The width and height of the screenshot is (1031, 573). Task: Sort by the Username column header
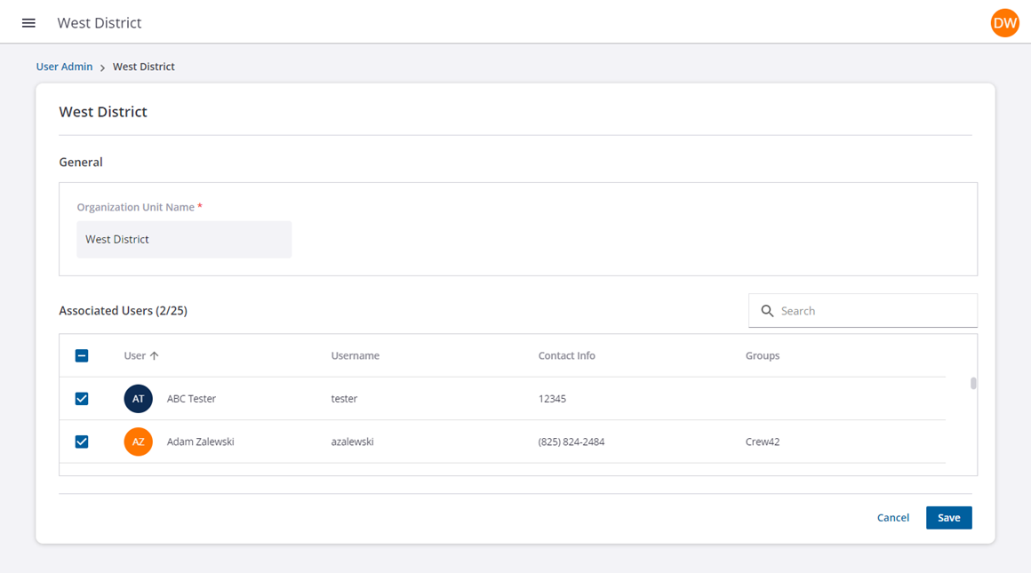tap(355, 355)
